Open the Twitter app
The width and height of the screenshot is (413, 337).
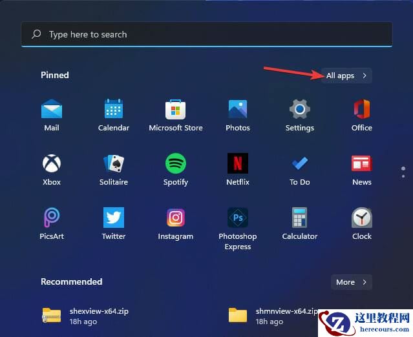coord(114,224)
